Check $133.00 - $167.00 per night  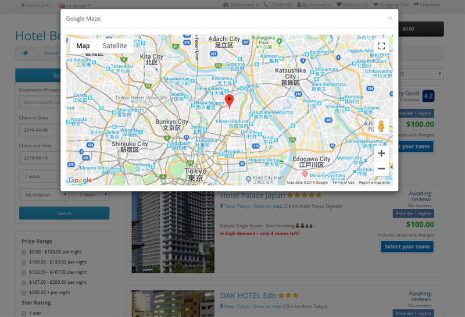[x=24, y=272]
